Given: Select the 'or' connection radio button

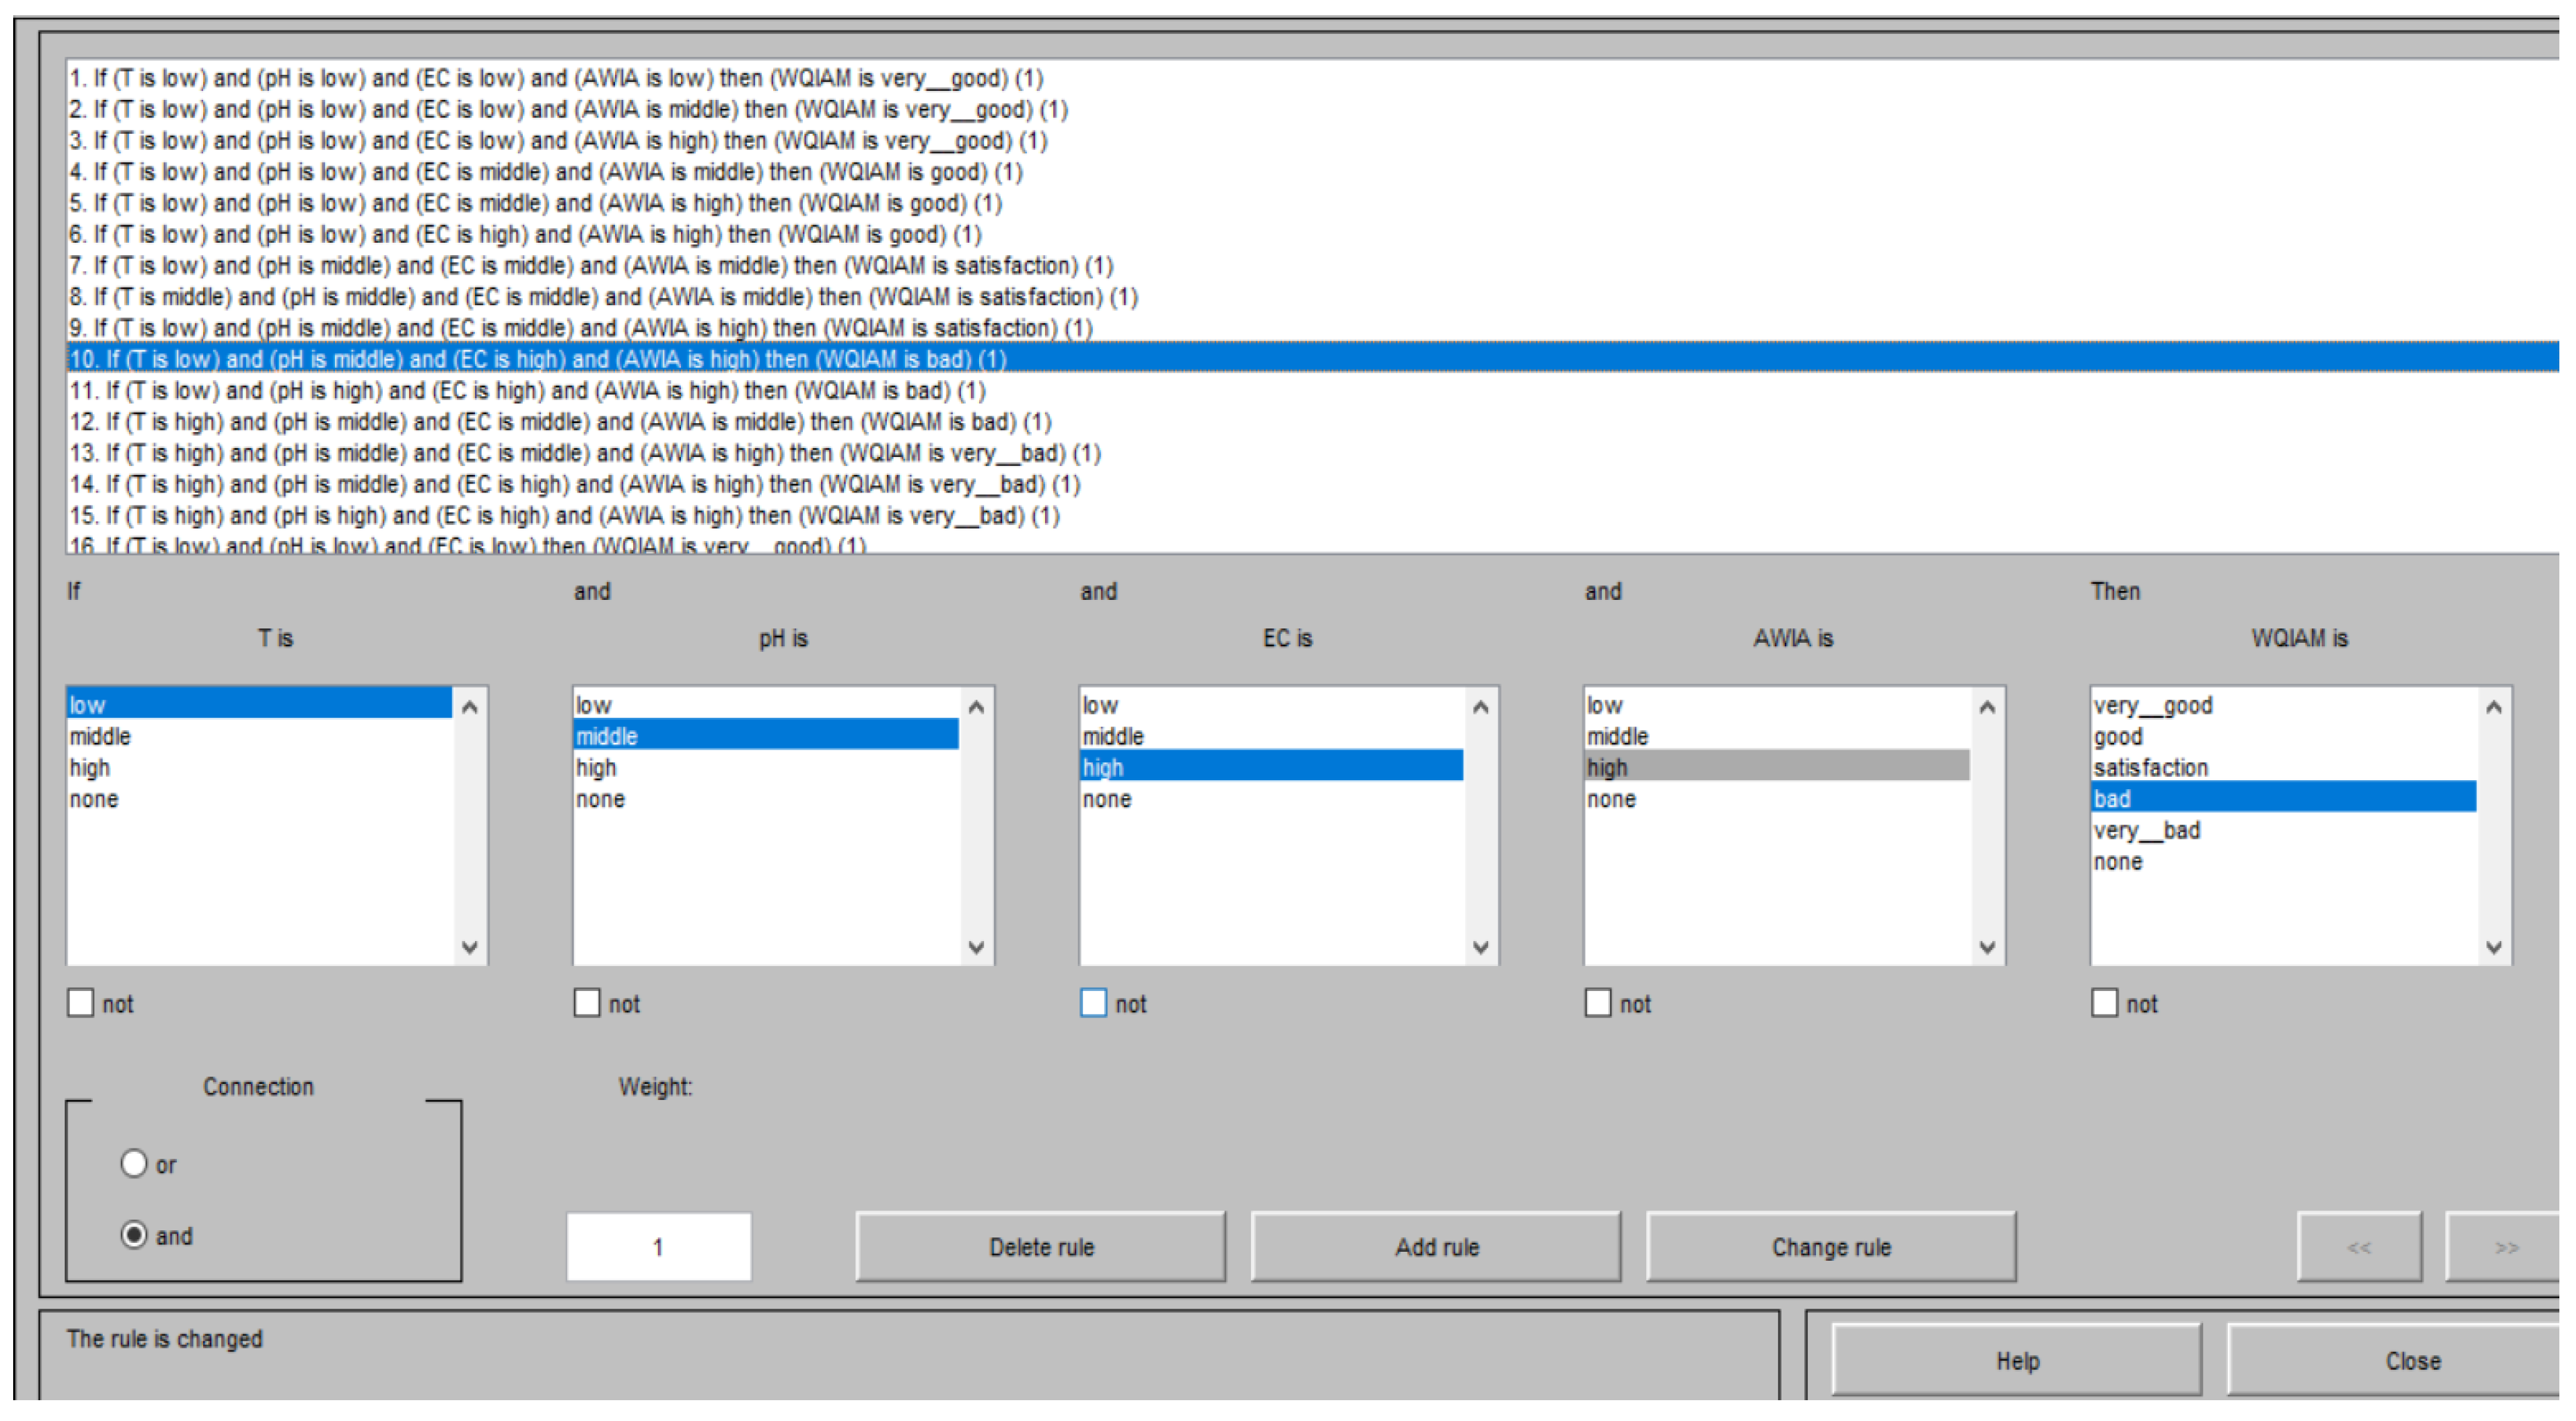Looking at the screenshot, I should pos(134,1164).
